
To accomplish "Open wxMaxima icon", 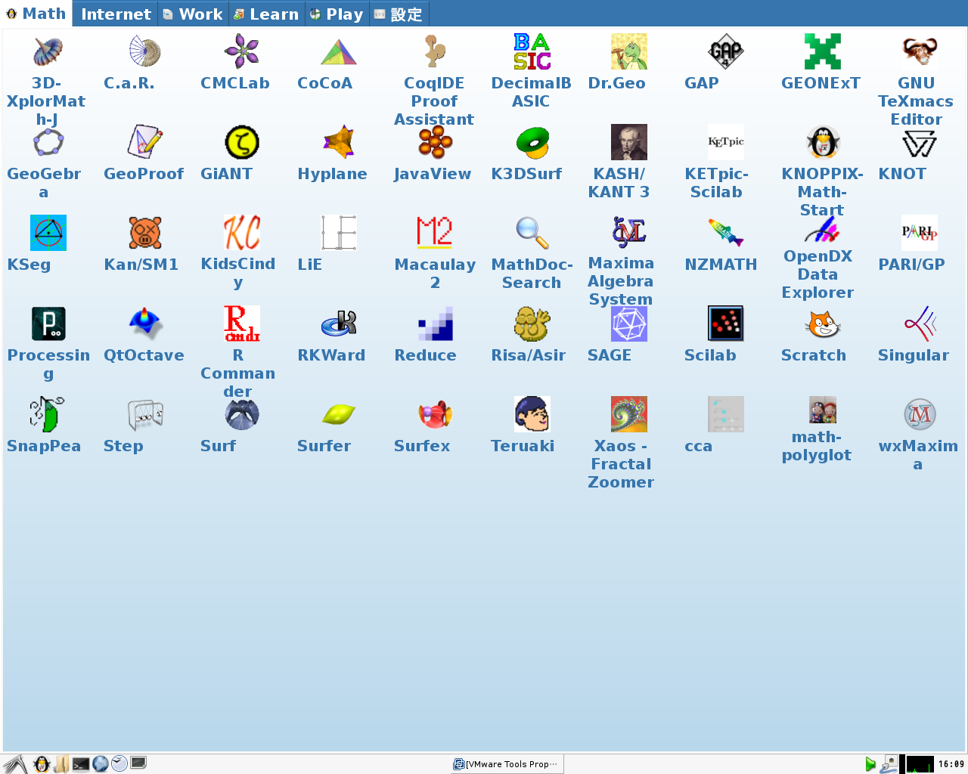I will [x=920, y=414].
